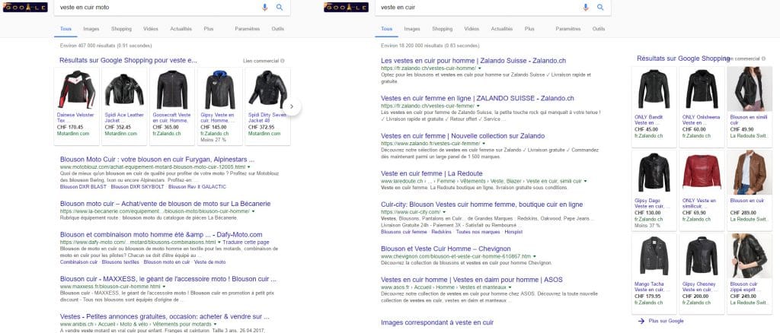Click Gipsy Dago Veste CHF 130.00 product image

tap(654, 173)
